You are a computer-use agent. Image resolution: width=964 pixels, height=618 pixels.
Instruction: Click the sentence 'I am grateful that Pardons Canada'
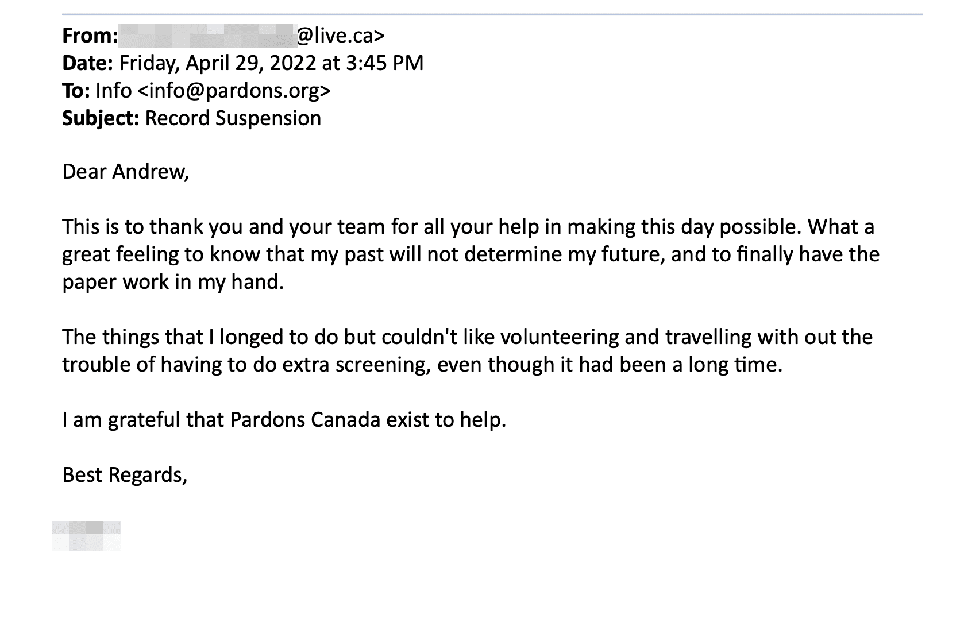tap(284, 420)
